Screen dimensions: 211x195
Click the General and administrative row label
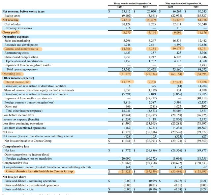(21, 49)
